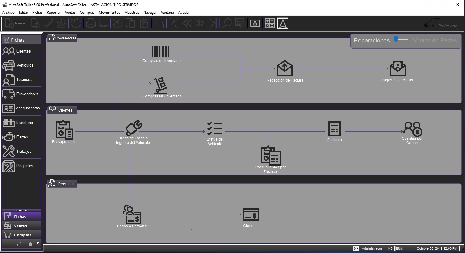Open the Reportes menu
Viewport: 465px width, 253px height.
[x=54, y=13]
